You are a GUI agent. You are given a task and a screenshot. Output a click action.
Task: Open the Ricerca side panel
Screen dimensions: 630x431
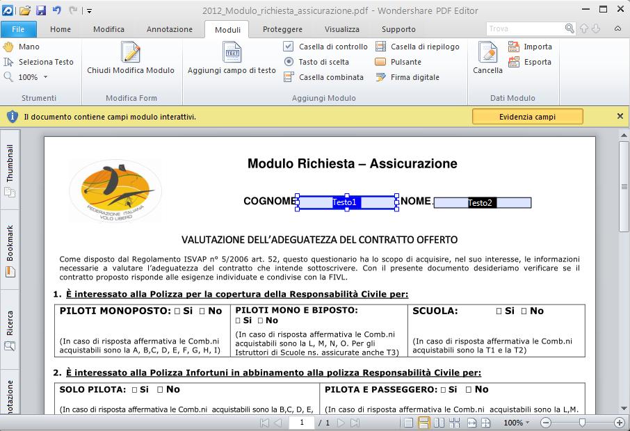10,330
